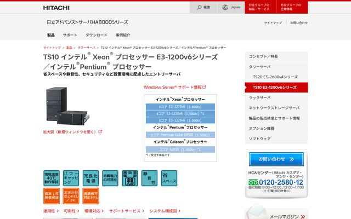Viewport: 351px width, 219px height.
Task: Click the 標準1年無償保証 orange icon
Action: (x=52, y=196)
